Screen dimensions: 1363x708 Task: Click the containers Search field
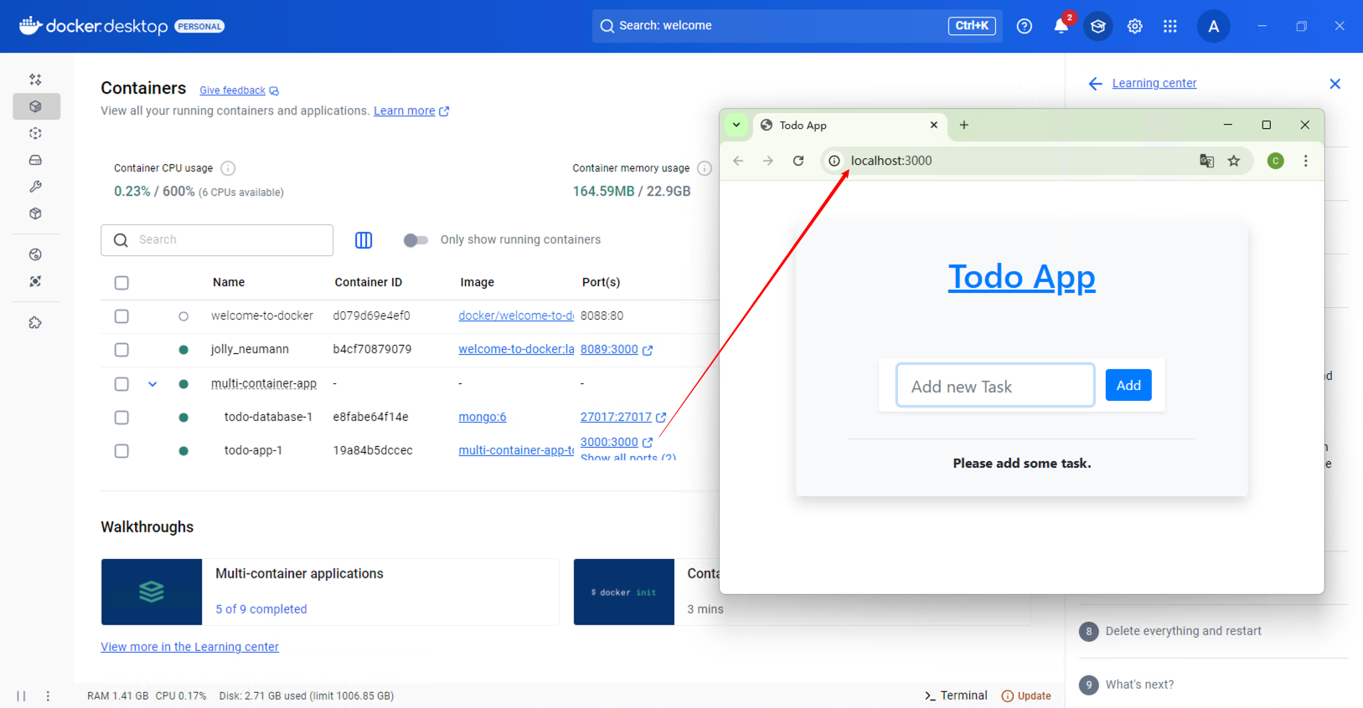pyautogui.click(x=217, y=240)
